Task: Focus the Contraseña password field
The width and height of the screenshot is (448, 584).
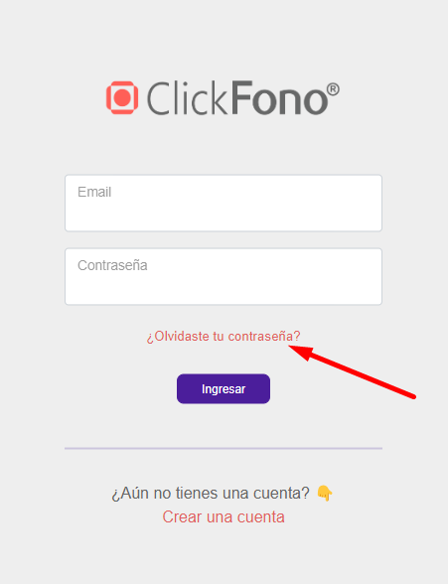Action: [224, 276]
